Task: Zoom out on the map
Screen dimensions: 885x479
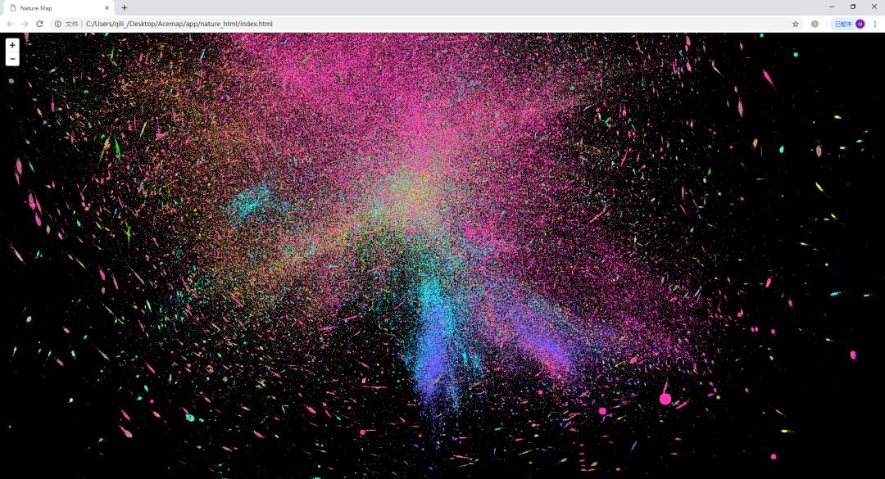Action: 12,59
